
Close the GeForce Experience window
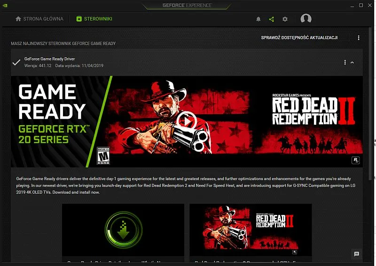point(370,5)
